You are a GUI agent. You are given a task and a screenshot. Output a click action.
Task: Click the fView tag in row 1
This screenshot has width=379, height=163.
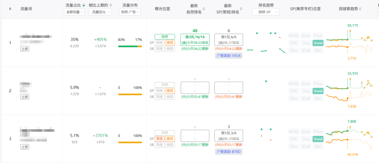tap(318, 36)
